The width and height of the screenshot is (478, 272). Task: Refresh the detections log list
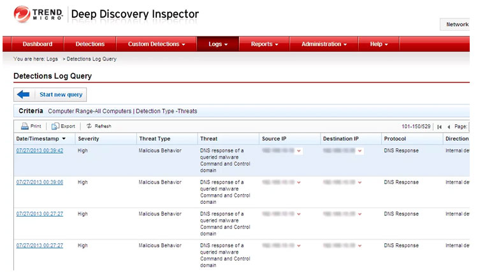89,126
